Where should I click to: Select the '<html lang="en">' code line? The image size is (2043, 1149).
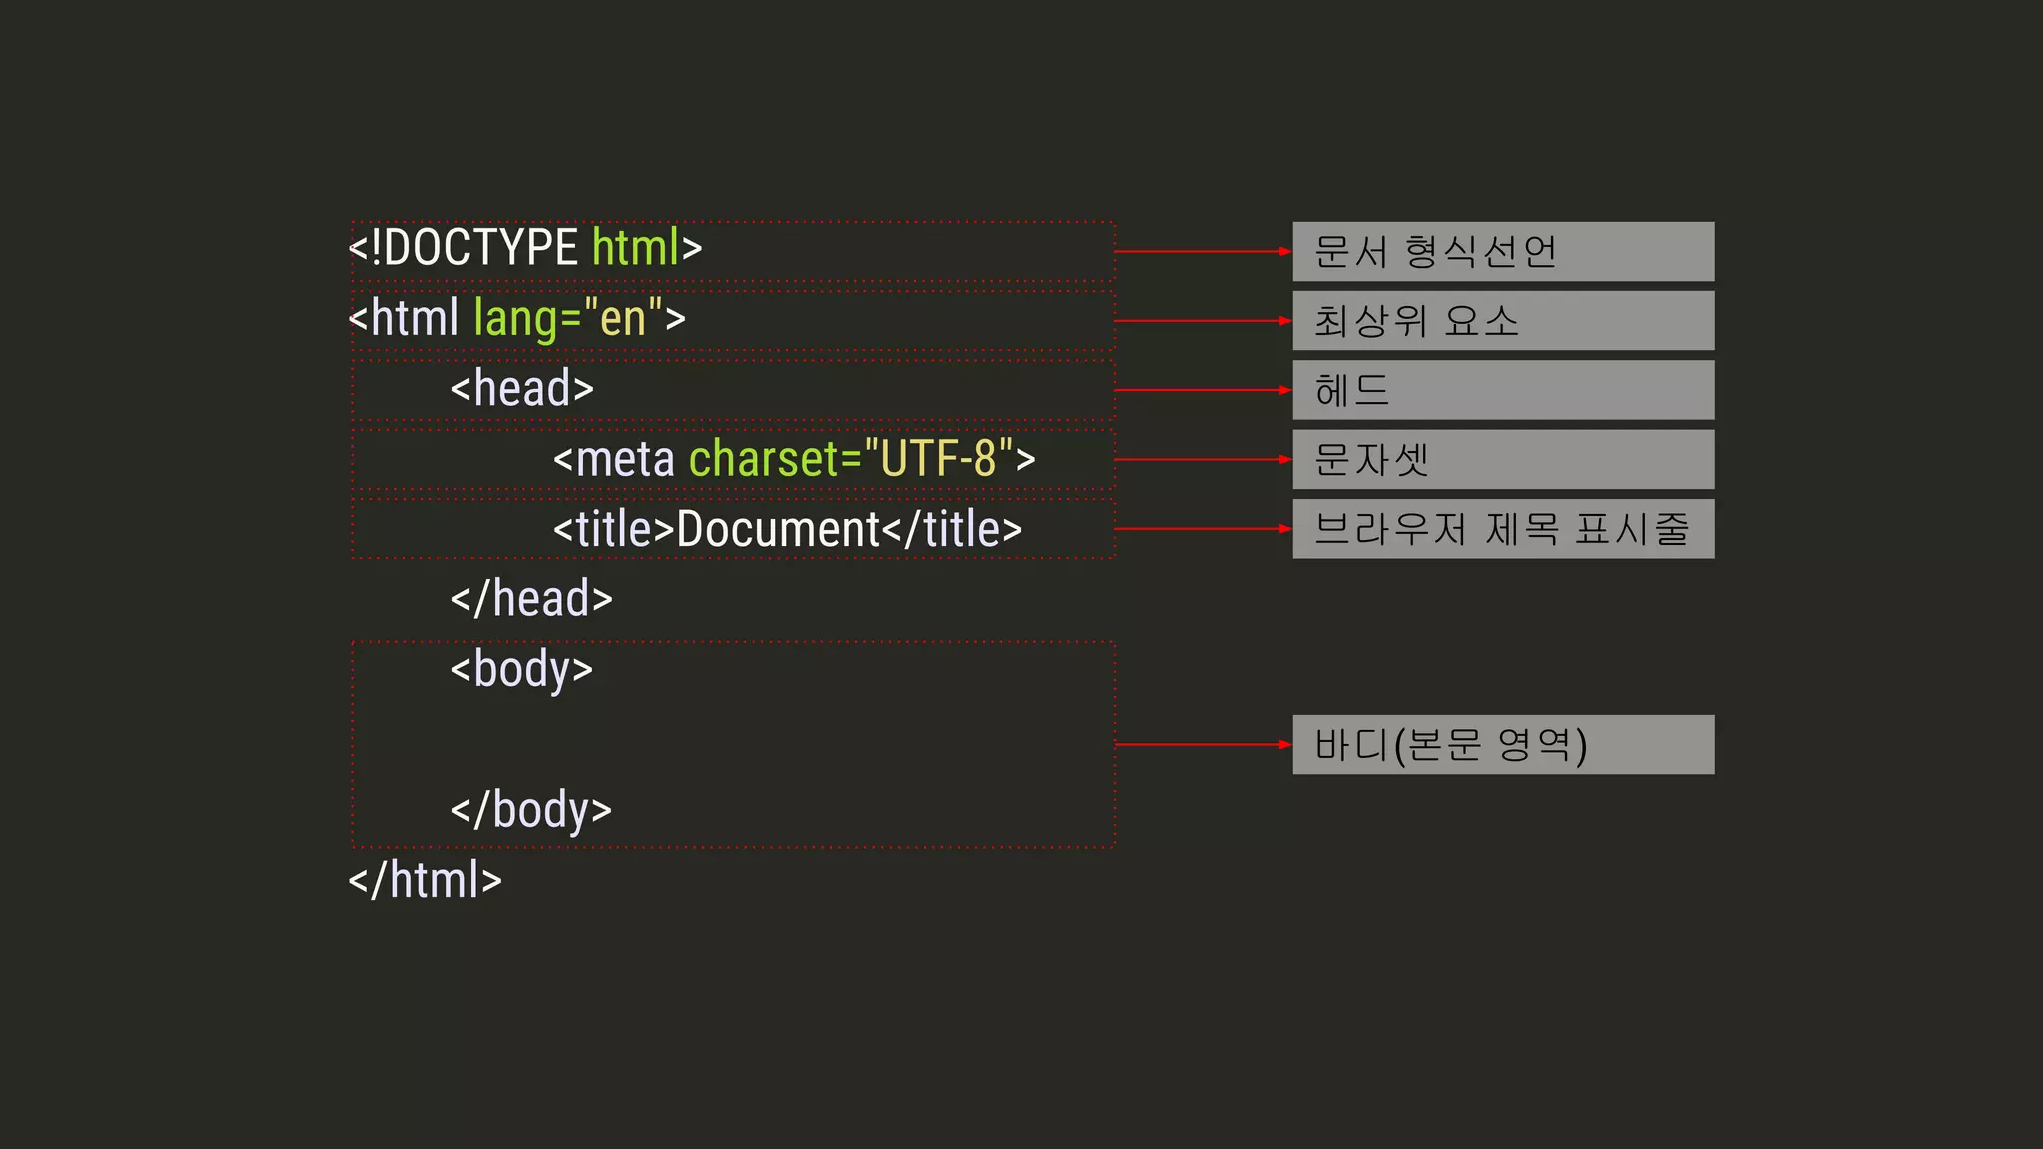(x=518, y=318)
